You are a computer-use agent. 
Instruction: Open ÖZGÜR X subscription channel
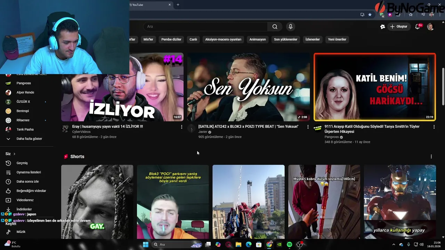pos(26,102)
